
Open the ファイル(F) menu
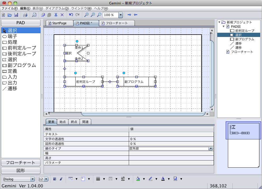(10, 8)
